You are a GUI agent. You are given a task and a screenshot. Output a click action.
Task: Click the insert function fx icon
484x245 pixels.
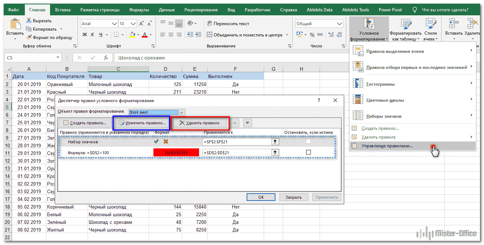click(x=106, y=58)
